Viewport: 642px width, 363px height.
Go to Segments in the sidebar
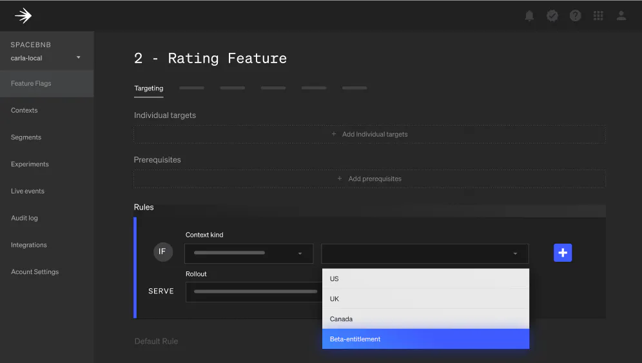click(x=26, y=137)
